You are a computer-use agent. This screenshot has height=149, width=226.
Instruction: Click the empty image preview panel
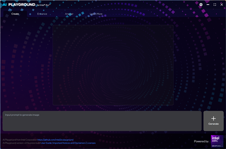pos(113,65)
